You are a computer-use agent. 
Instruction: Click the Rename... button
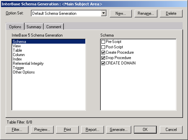click(x=146, y=13)
